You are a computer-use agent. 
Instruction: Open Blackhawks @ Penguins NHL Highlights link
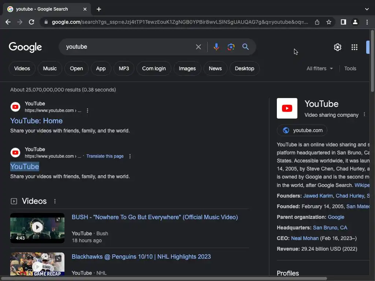coord(141,256)
